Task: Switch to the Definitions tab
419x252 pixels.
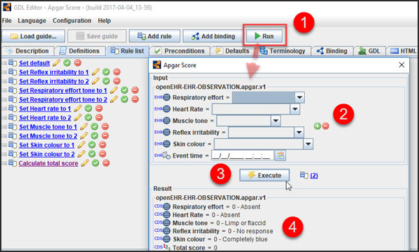Action: [79, 51]
